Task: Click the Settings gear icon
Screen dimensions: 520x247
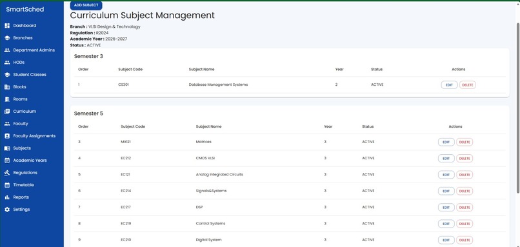Action: (x=7, y=210)
